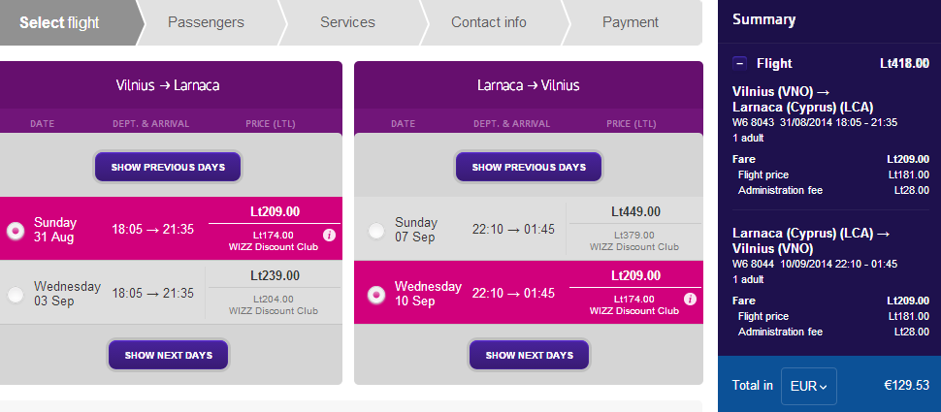This screenshot has height=412, width=941.
Task: Open Payment step
Action: coord(630,22)
